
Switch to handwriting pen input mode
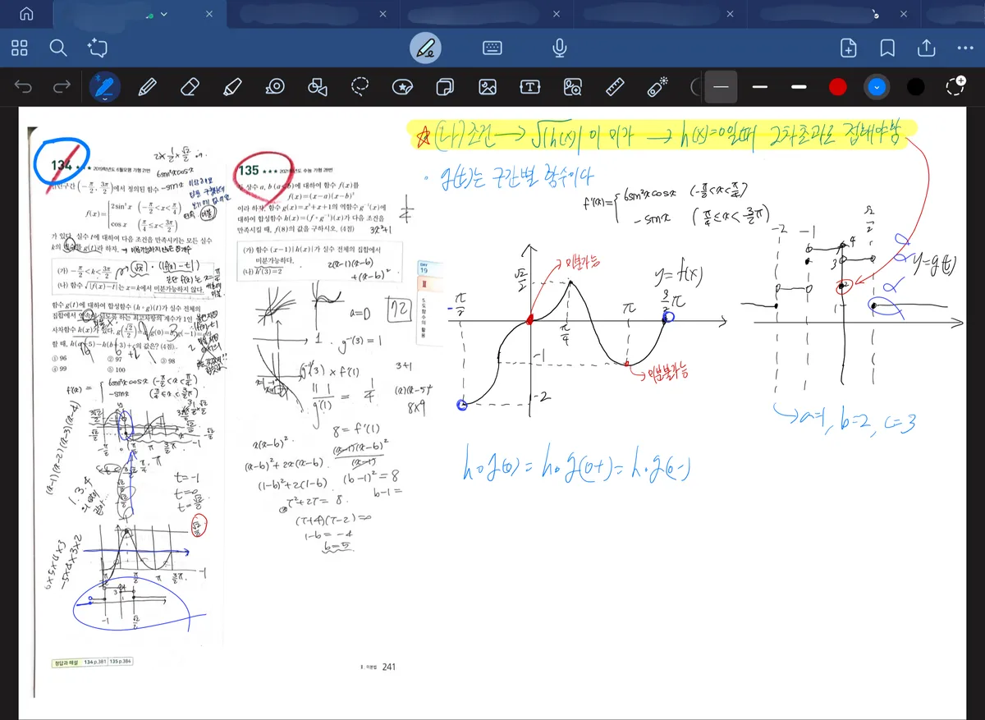[x=425, y=48]
